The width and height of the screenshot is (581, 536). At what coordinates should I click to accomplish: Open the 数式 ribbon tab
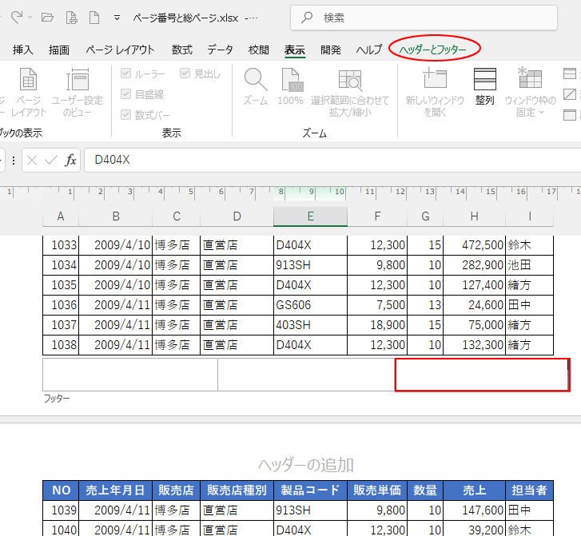tap(182, 50)
